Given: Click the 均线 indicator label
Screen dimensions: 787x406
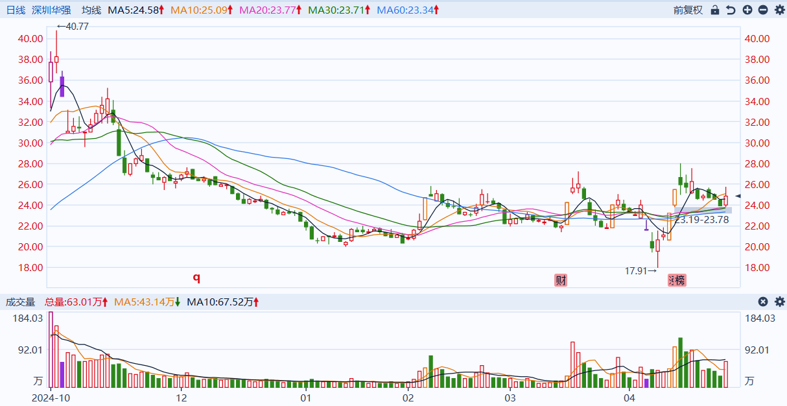Looking at the screenshot, I should pyautogui.click(x=91, y=10).
